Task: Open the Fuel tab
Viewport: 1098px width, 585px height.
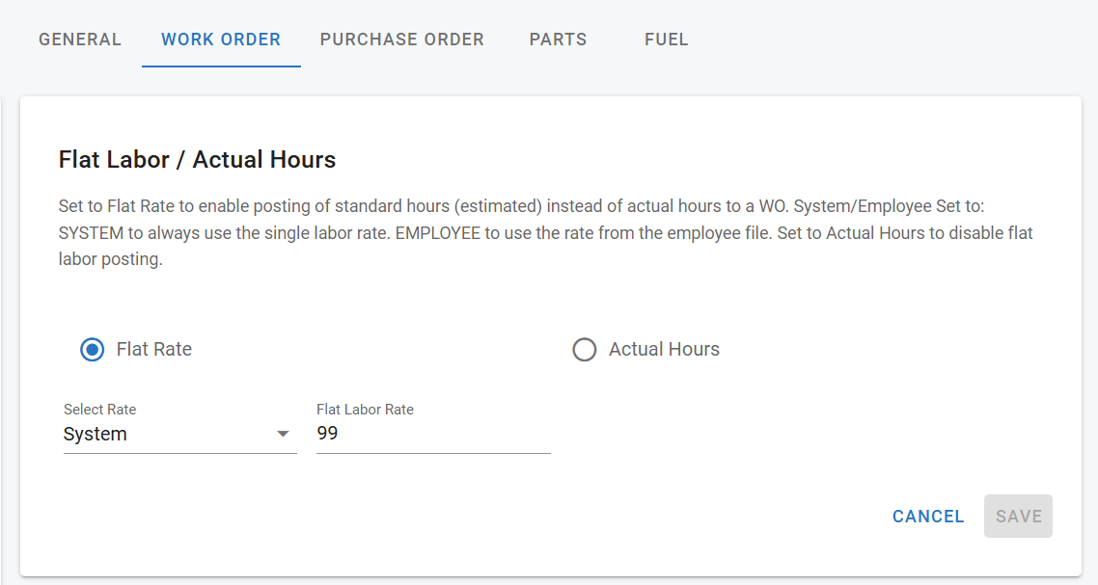Action: tap(667, 40)
